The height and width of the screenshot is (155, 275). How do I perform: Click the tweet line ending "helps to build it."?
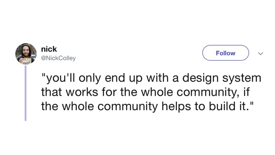click(x=147, y=106)
